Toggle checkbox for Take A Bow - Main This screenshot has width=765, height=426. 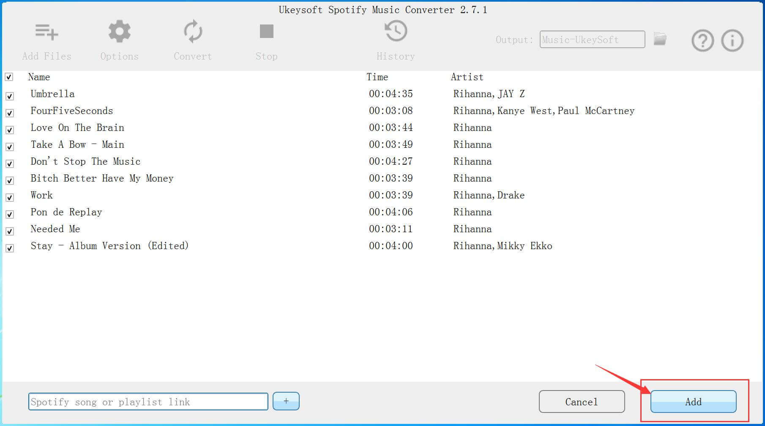10,147
